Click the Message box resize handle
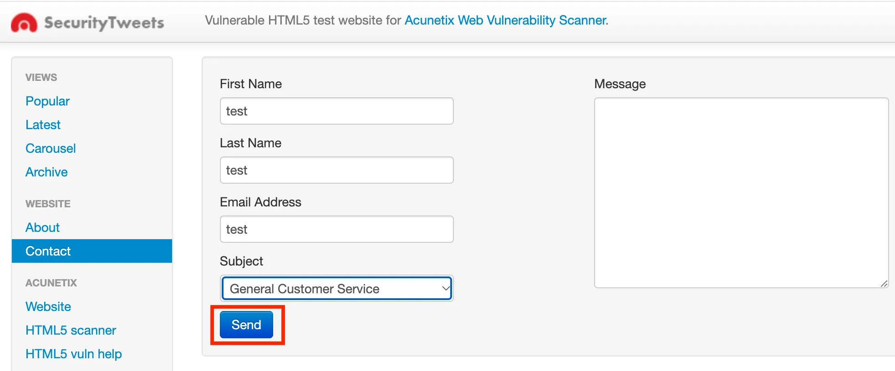The height and width of the screenshot is (371, 895). coord(884,283)
